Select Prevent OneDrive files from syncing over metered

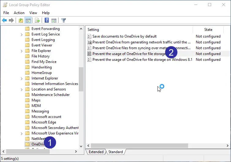pyautogui.click(x=142, y=48)
